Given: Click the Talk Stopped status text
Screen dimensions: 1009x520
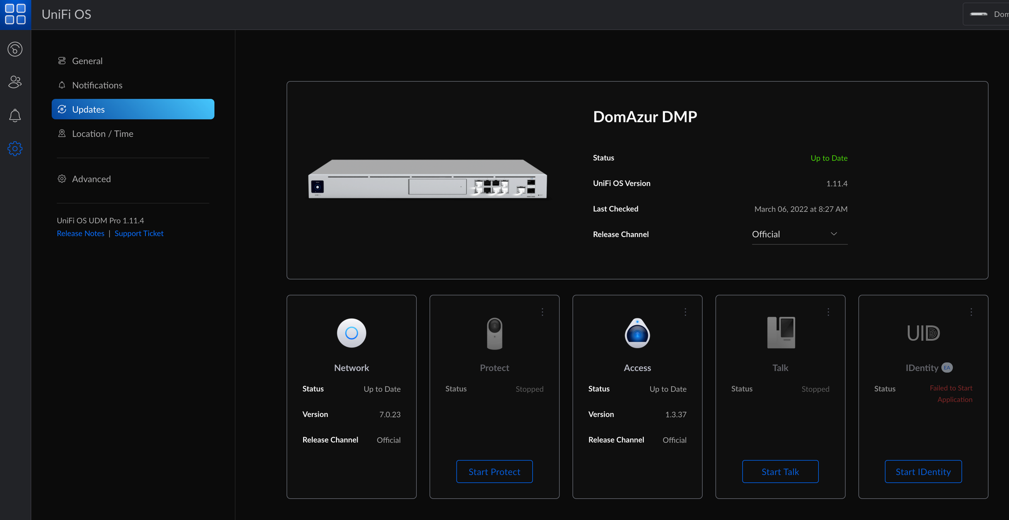Looking at the screenshot, I should coord(815,389).
